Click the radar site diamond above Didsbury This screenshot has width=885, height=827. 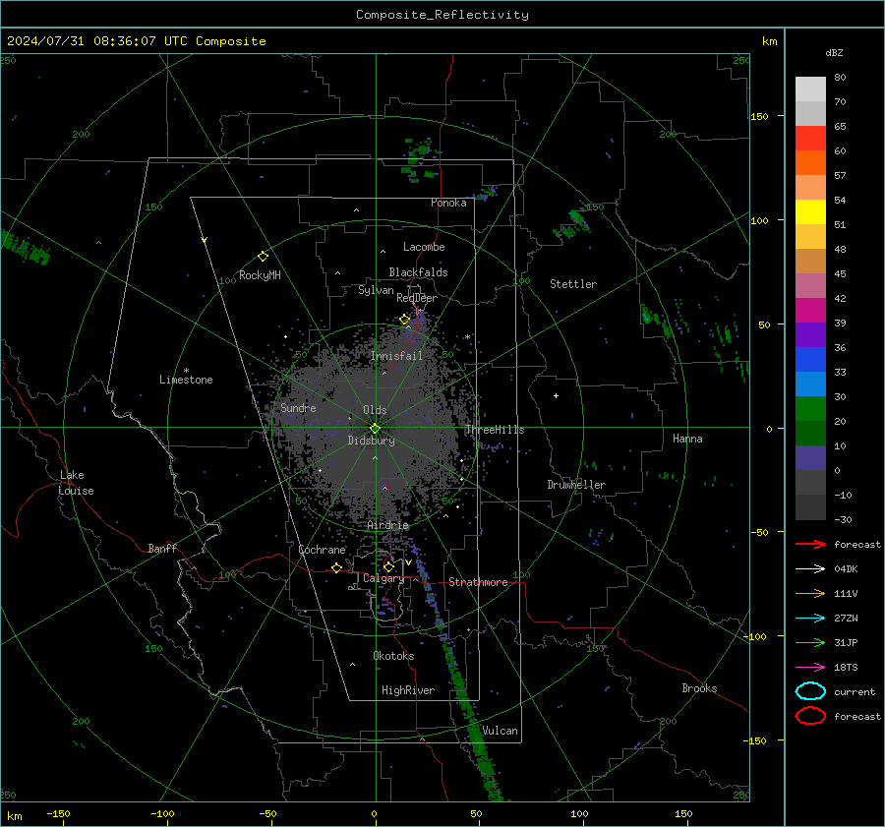tap(375, 429)
